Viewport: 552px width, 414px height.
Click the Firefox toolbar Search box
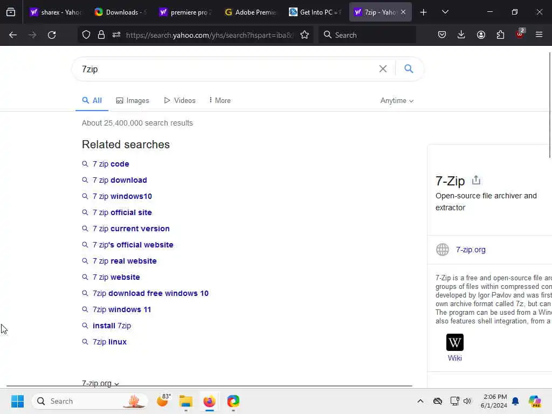tap(367, 35)
